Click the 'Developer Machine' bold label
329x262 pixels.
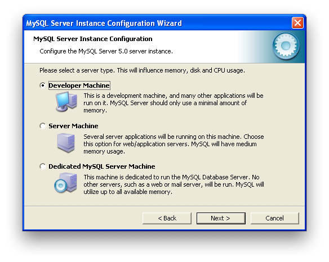point(79,85)
